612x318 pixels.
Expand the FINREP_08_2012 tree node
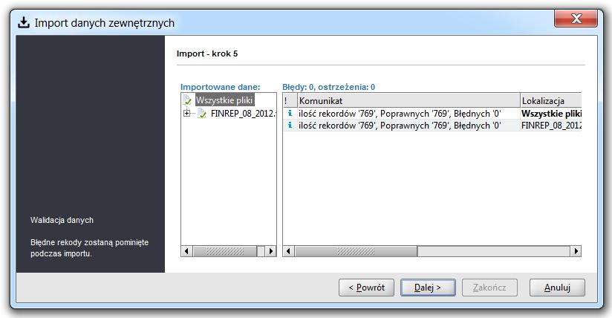click(187, 114)
